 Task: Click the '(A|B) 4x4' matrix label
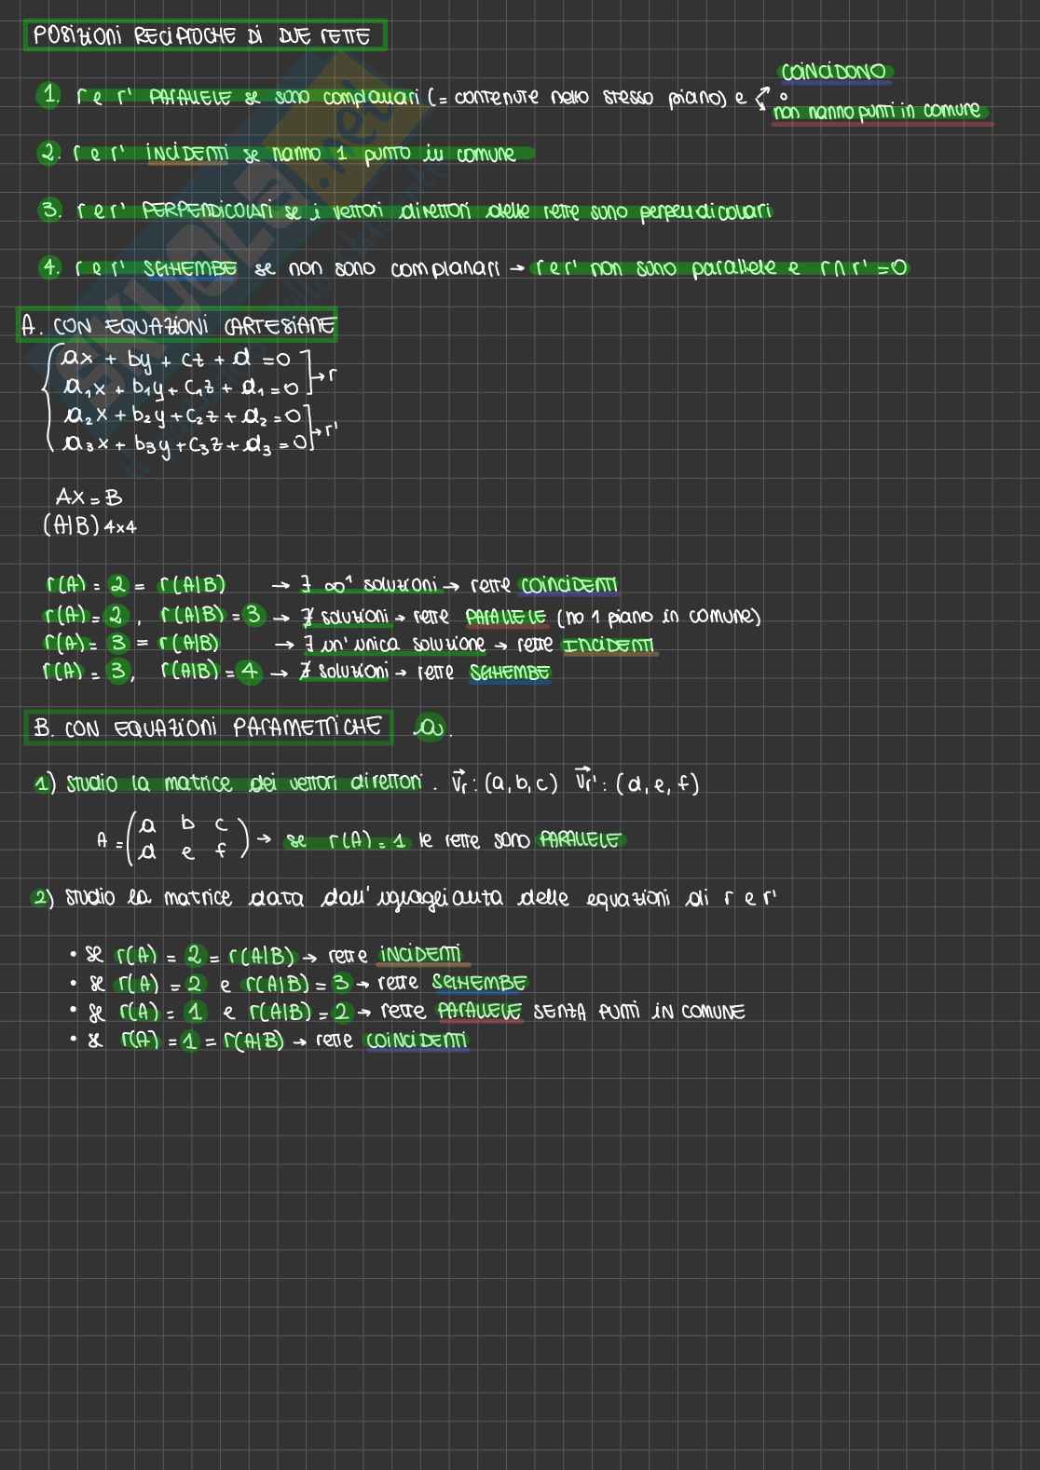(x=89, y=526)
